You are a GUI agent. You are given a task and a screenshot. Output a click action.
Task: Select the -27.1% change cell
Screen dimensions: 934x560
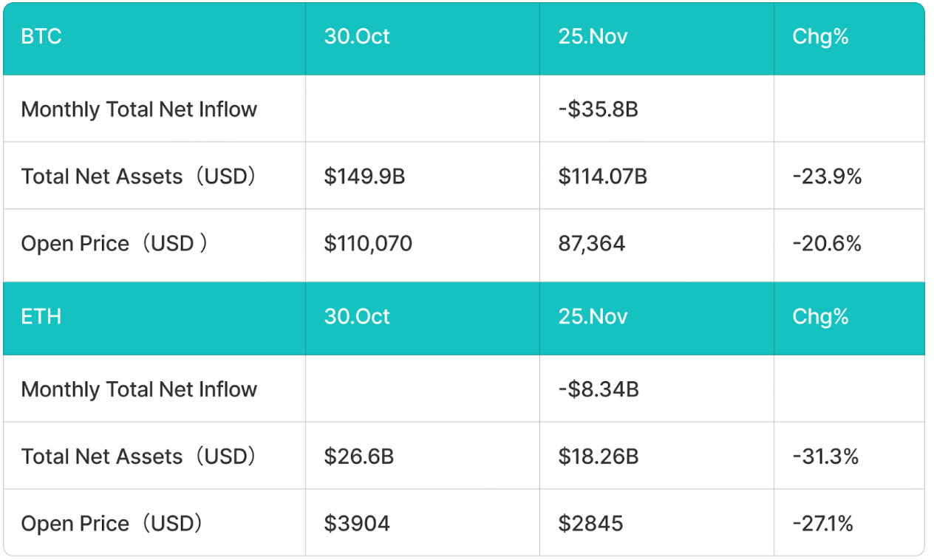click(822, 524)
